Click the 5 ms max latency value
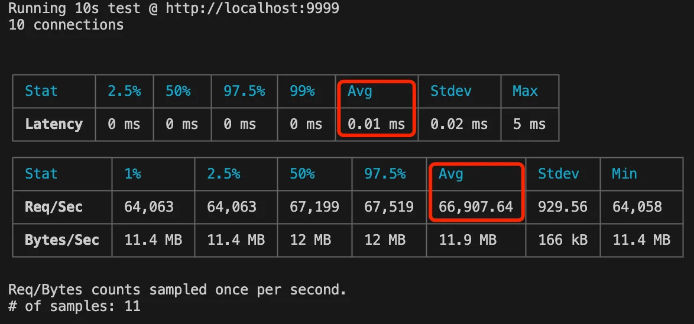 529,124
